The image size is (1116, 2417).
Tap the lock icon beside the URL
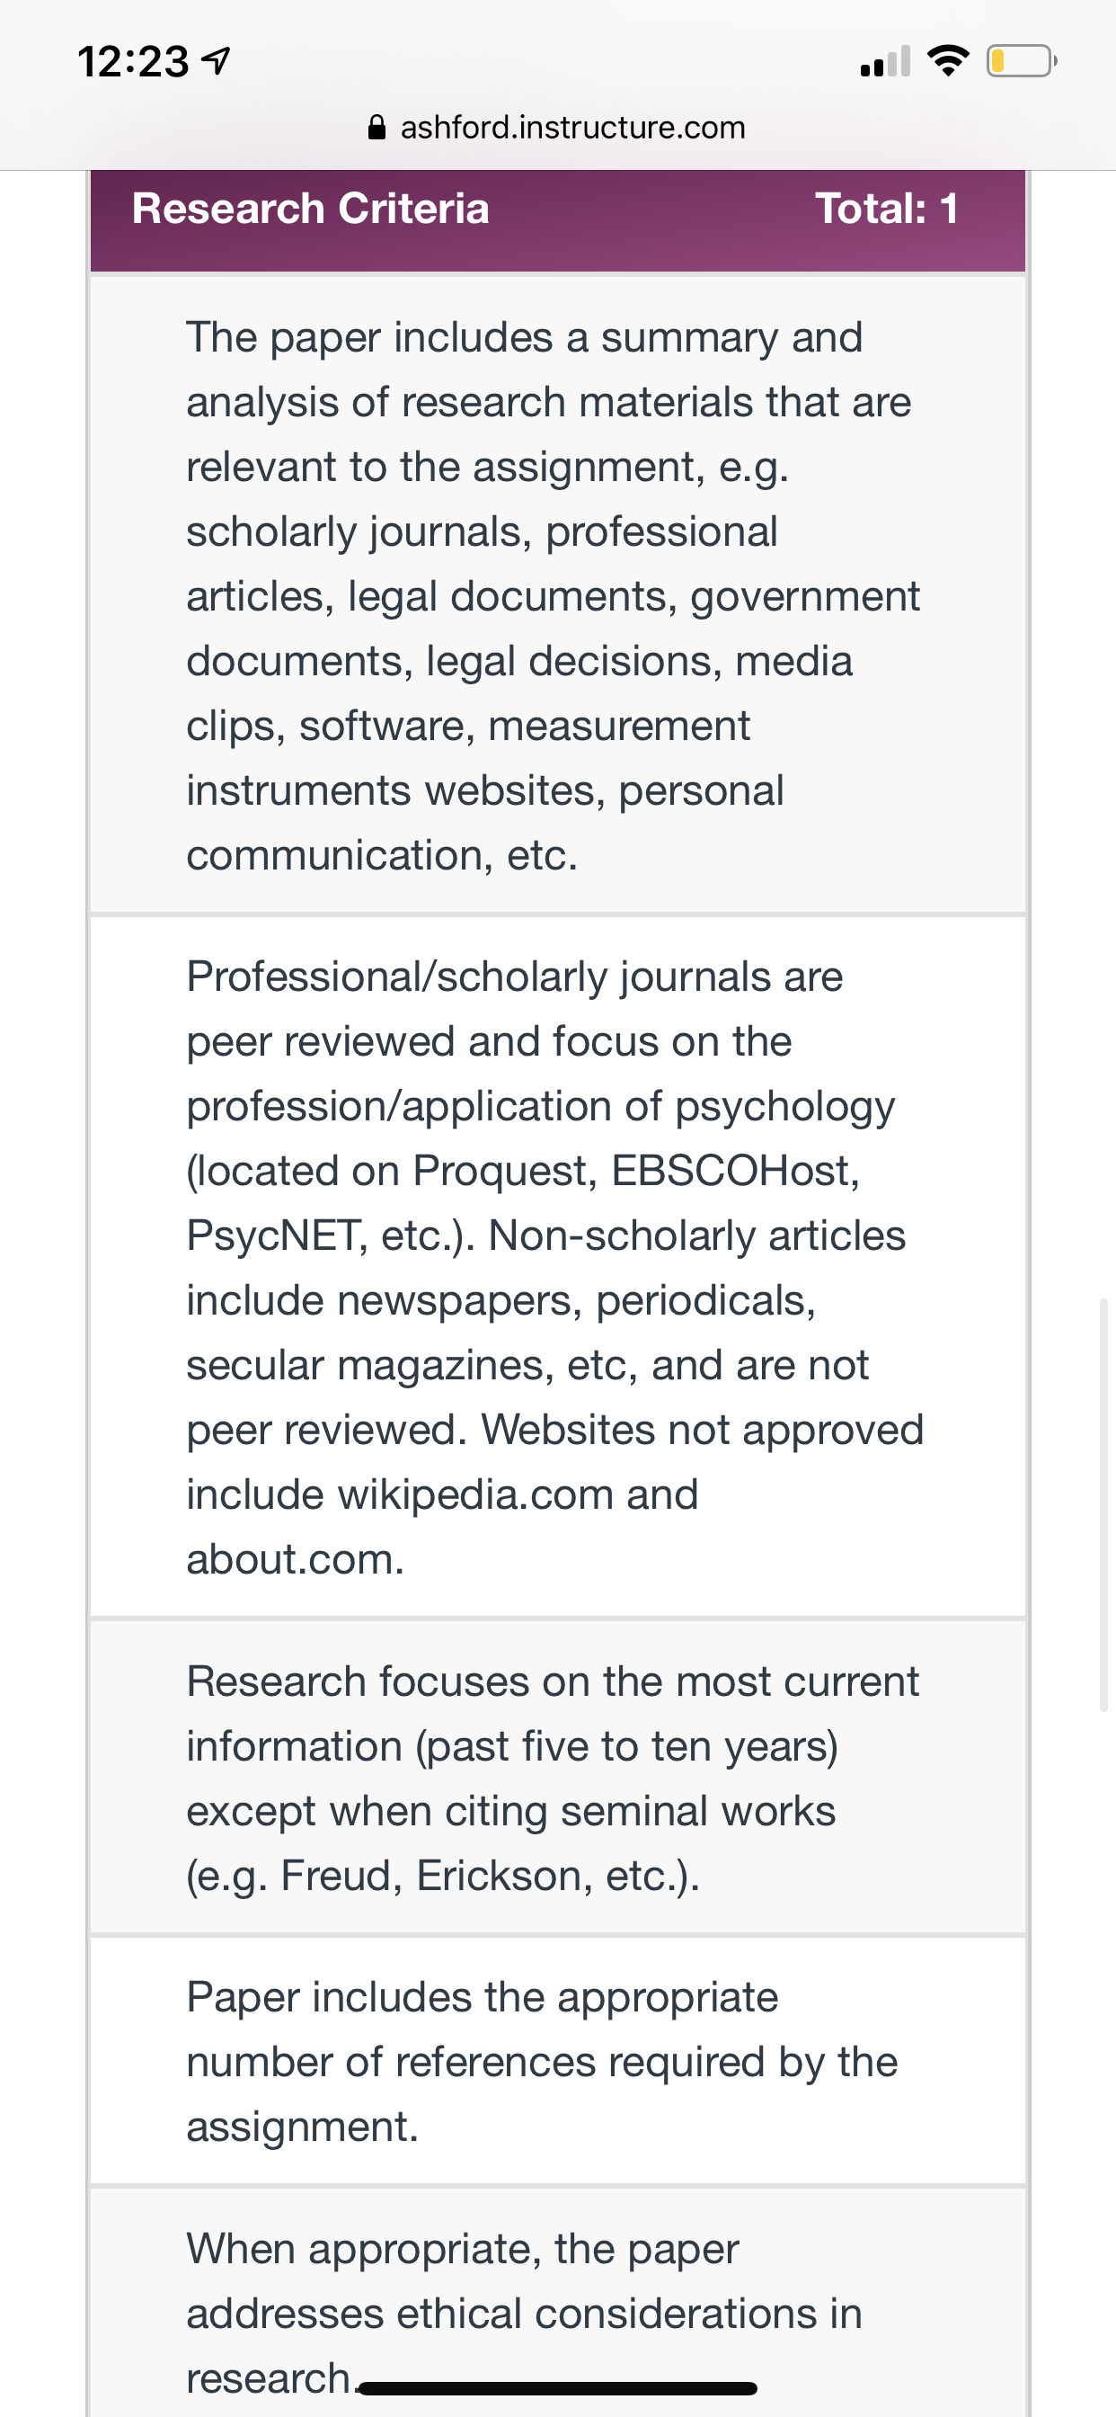(377, 127)
